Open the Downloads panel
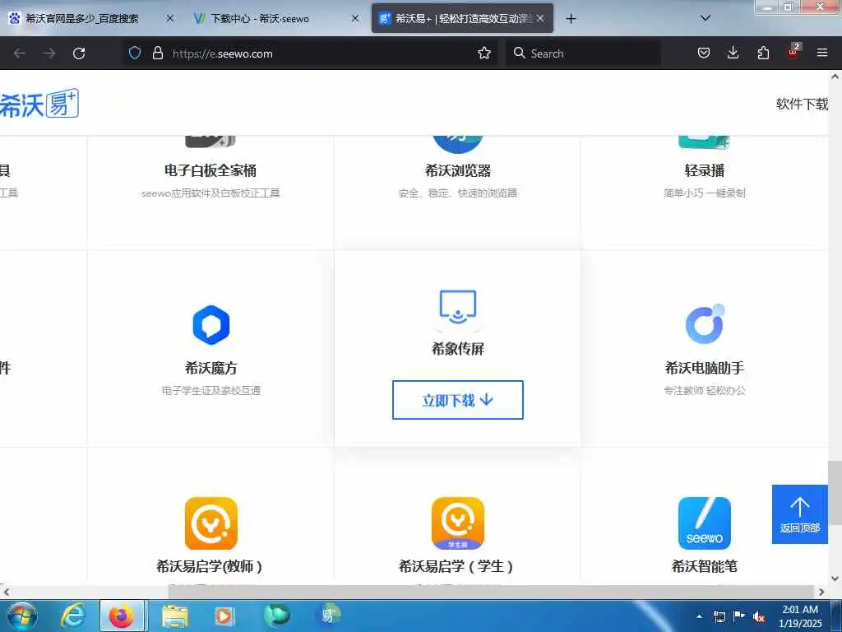Screen dimensions: 842x632 pos(733,53)
